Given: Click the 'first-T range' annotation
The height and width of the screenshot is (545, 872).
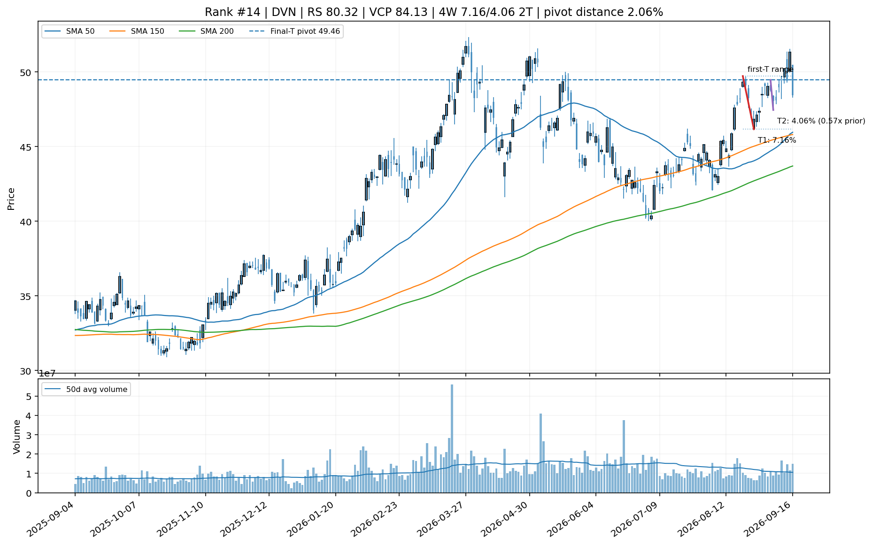Looking at the screenshot, I should (770, 69).
